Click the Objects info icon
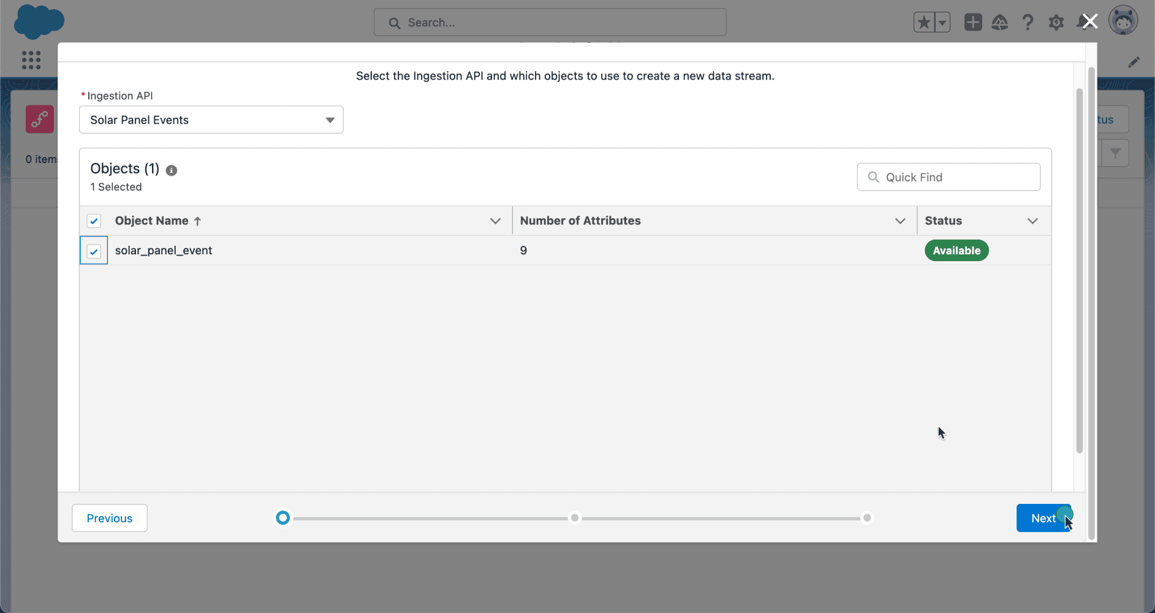 [172, 170]
